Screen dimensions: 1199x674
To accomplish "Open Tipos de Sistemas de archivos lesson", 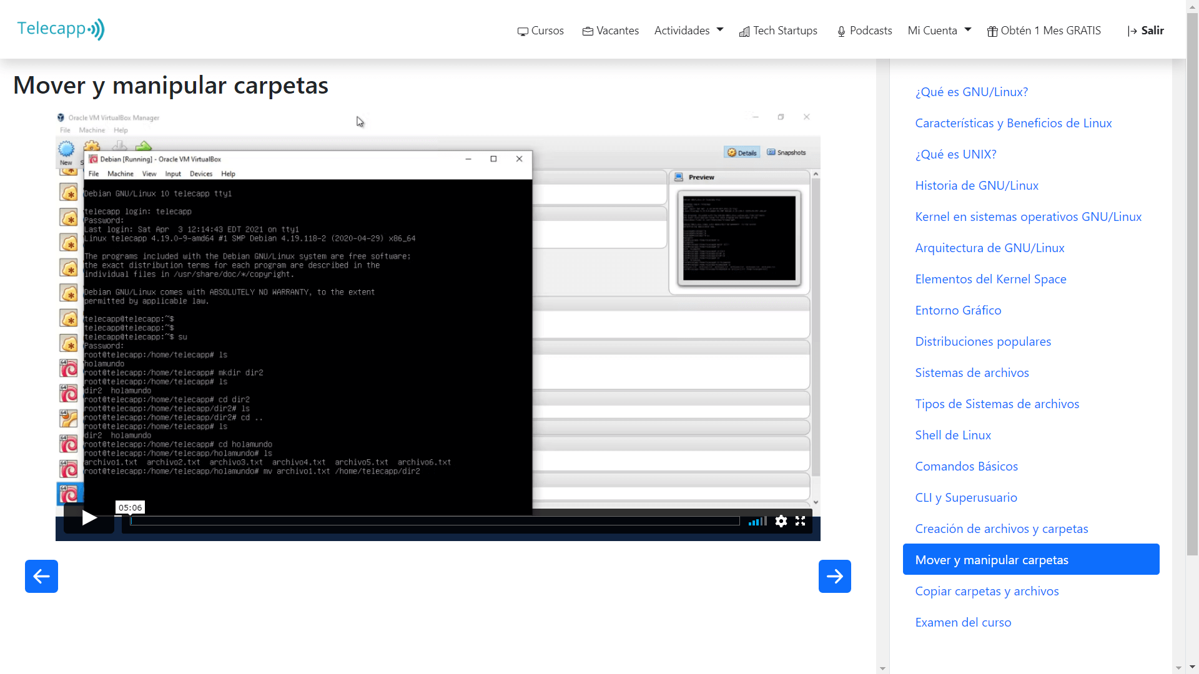I will [997, 404].
